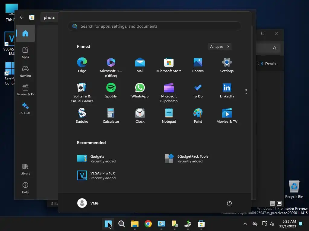Go to Home in Microsoft Store sidebar
The width and height of the screenshot is (309, 231).
(25, 33)
